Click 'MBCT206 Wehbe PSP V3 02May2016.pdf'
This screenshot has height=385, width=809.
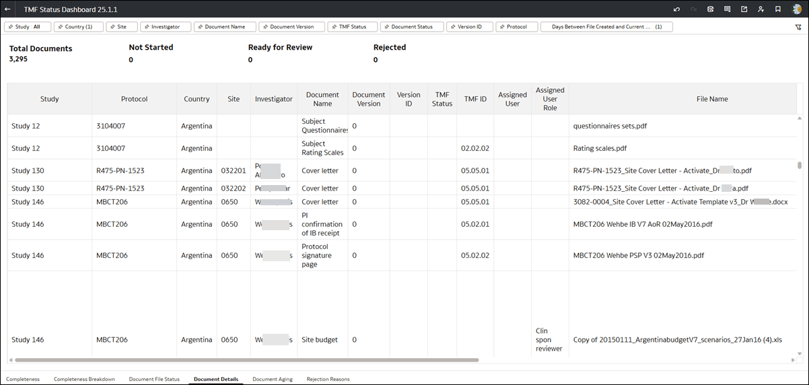(639, 256)
